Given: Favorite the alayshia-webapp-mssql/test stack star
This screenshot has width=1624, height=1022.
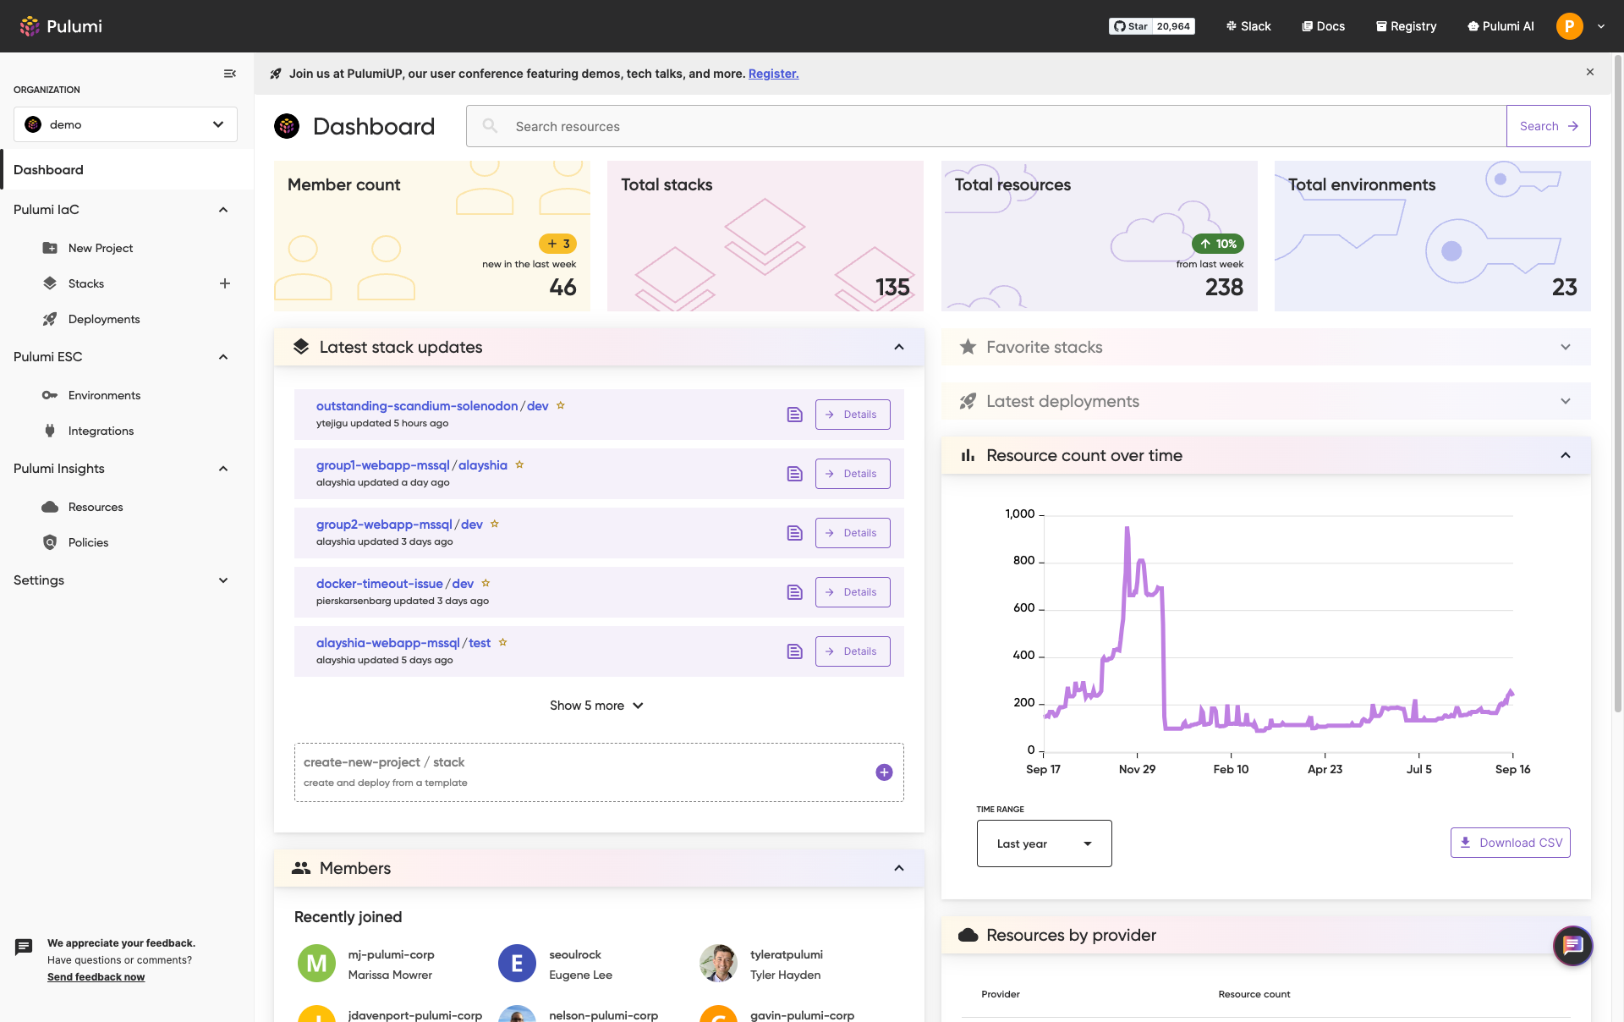Looking at the screenshot, I should pyautogui.click(x=502, y=642).
